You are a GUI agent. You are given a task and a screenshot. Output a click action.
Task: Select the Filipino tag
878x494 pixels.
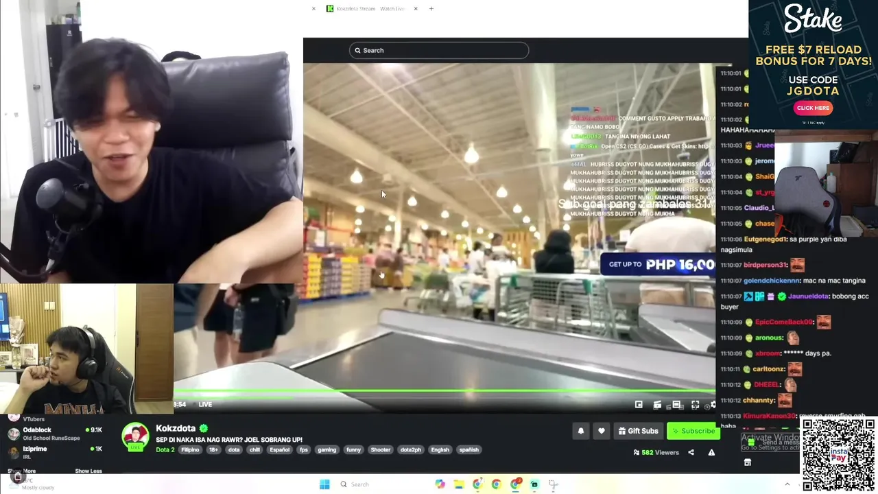click(190, 450)
